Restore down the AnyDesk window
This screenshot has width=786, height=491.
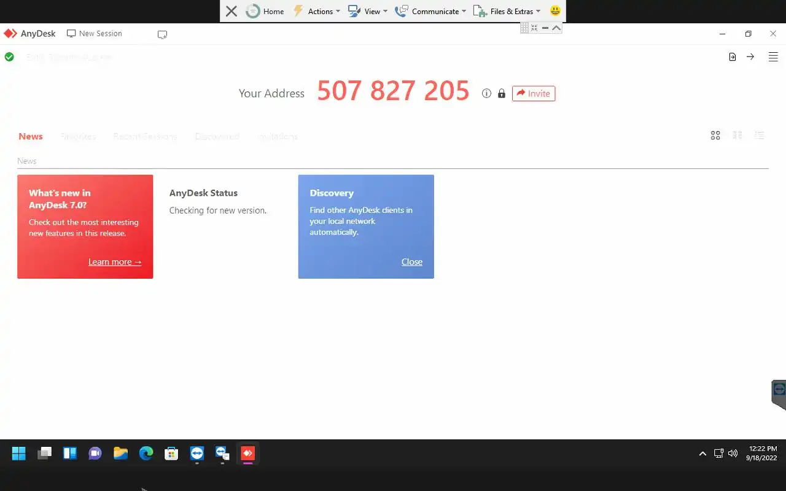click(748, 34)
